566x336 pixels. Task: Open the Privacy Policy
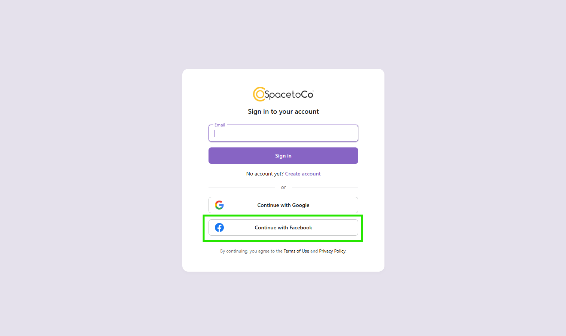pos(332,251)
